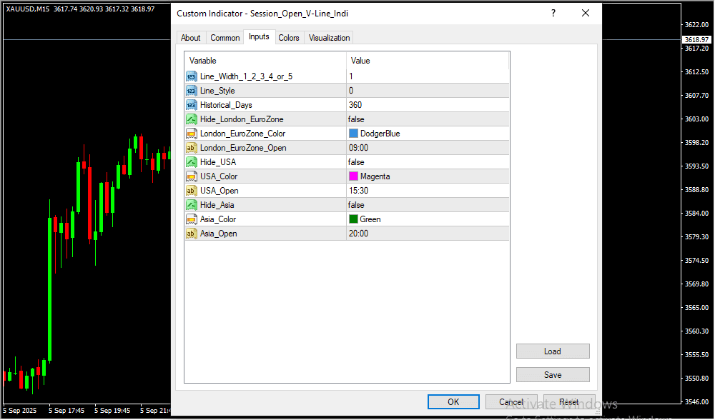Screen dimensions: 715x420
Task: Switch to the Colors tab
Action: [289, 38]
